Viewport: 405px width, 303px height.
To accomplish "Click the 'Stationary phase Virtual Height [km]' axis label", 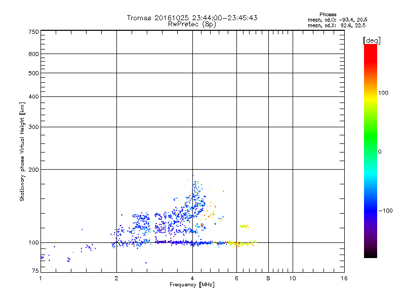I will point(22,152).
